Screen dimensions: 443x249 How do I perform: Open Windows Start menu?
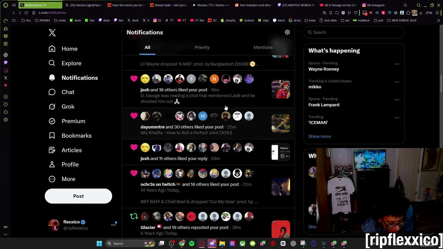99,243
